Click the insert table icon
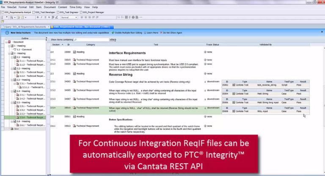Image resolution: width=325 pixels, height=176 pixels. tap(126, 17)
